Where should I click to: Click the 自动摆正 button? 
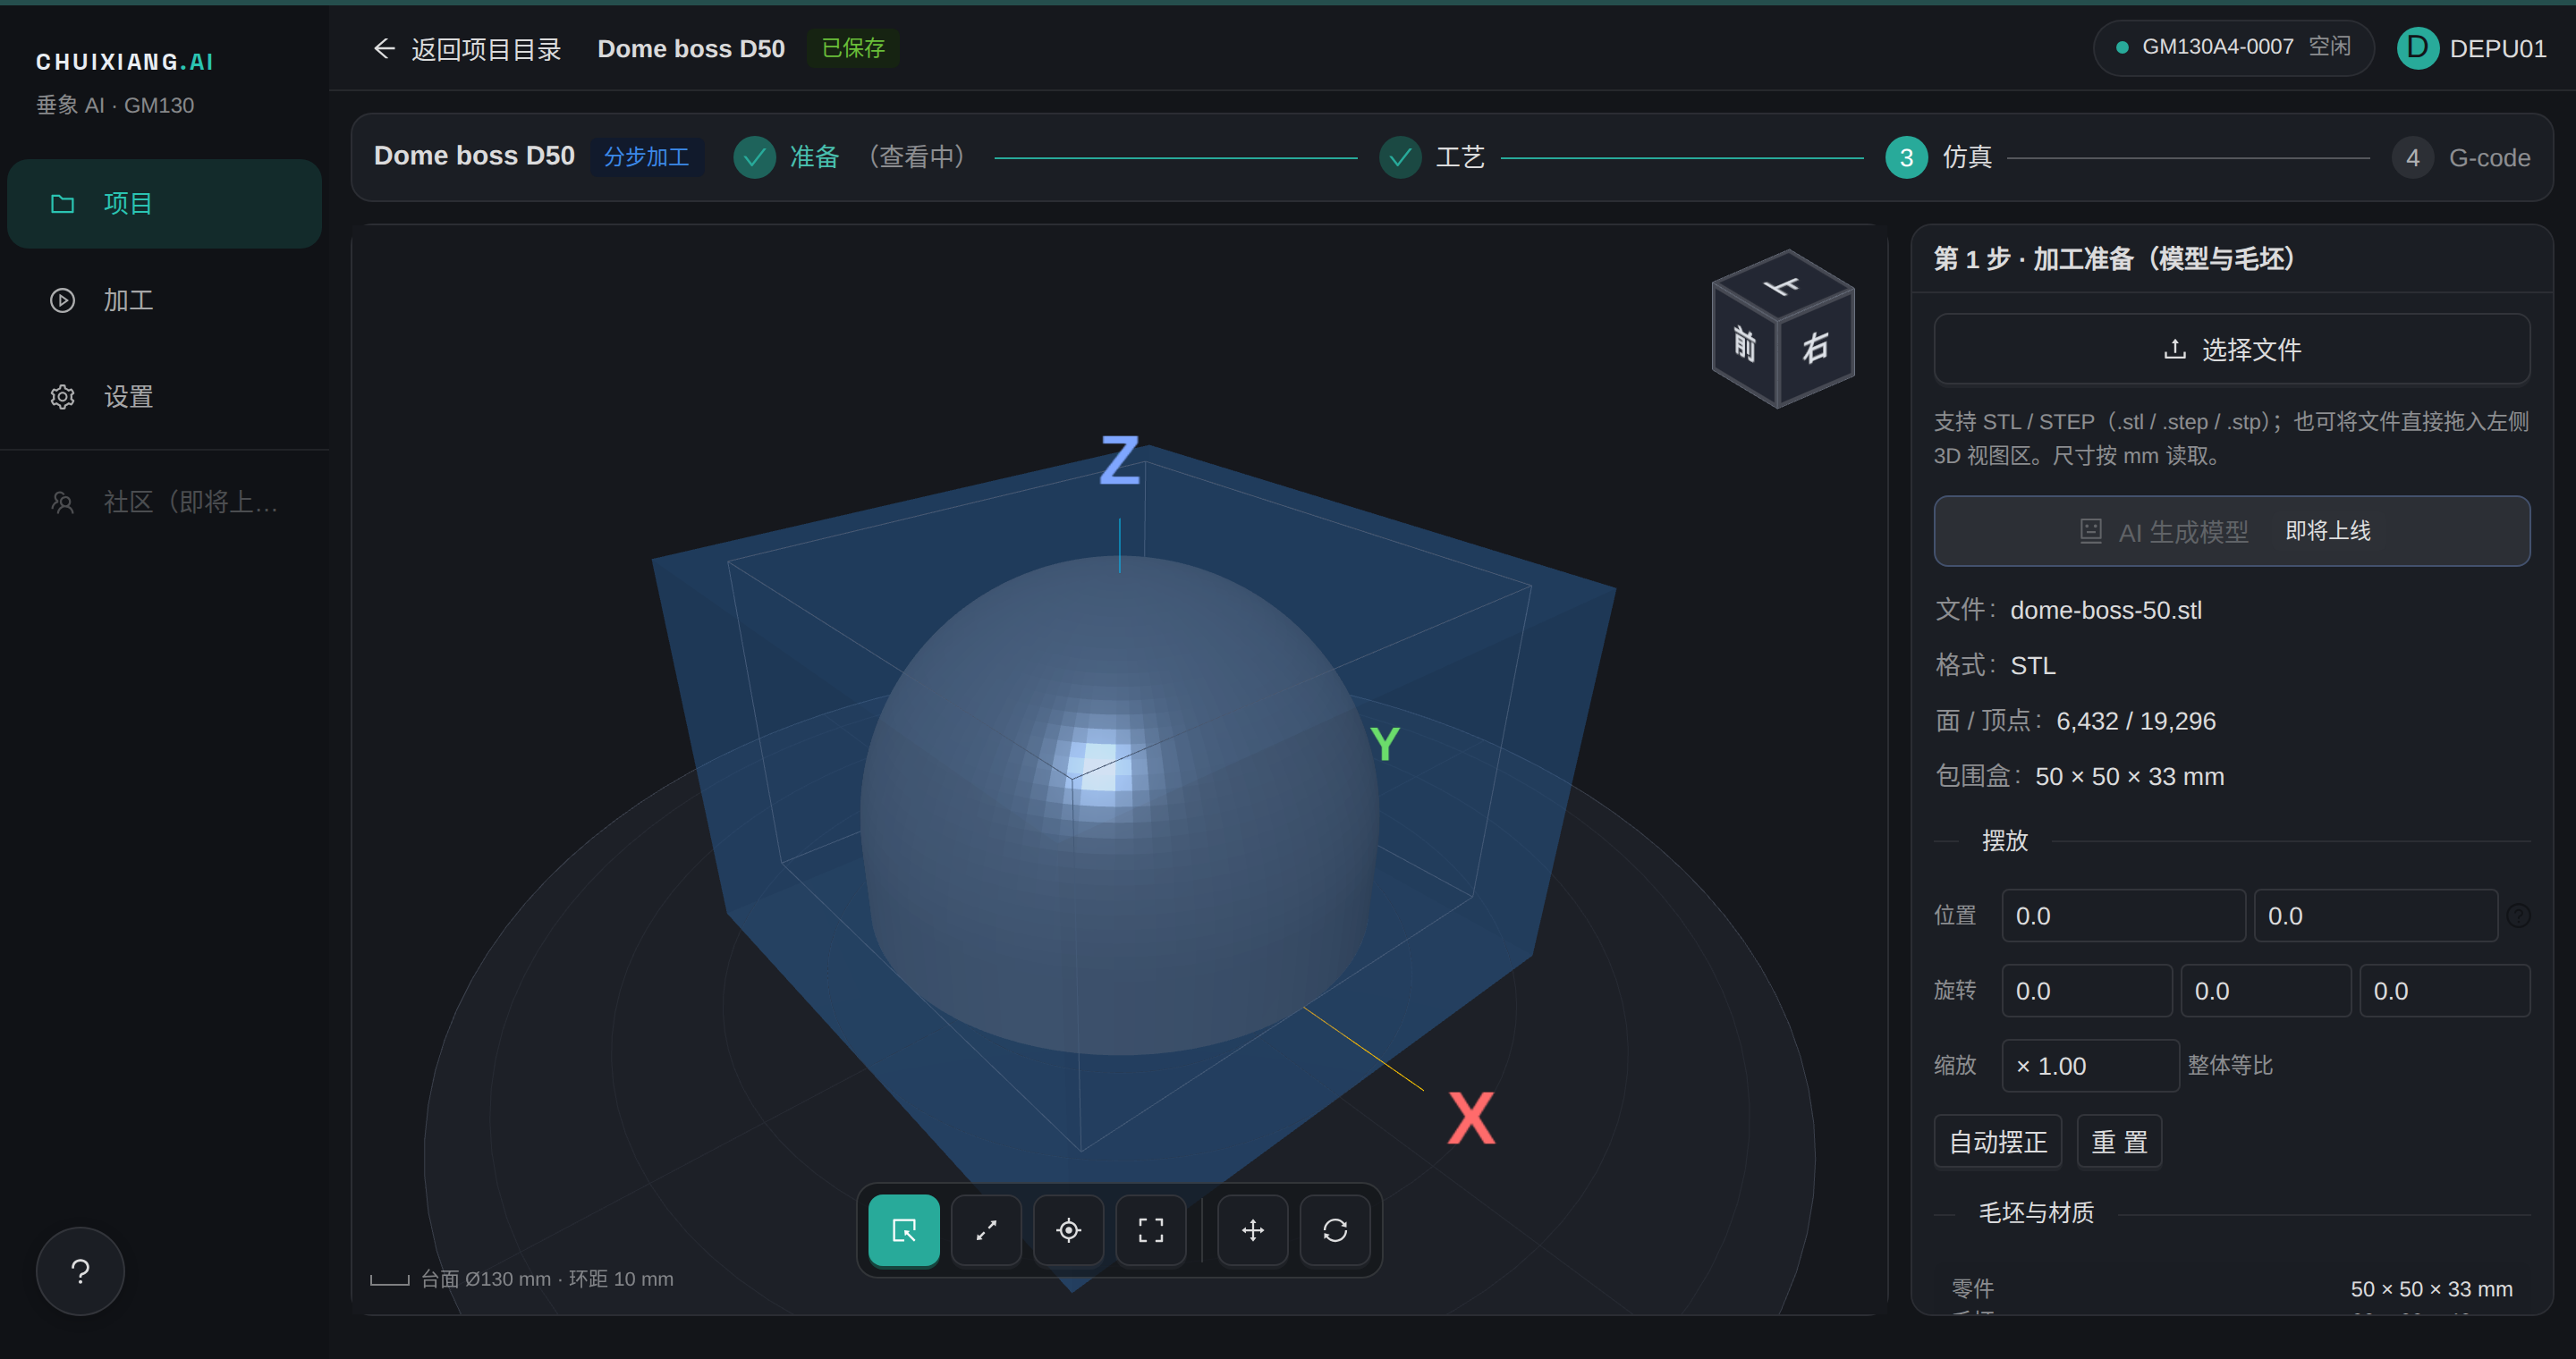coord(1997,1141)
